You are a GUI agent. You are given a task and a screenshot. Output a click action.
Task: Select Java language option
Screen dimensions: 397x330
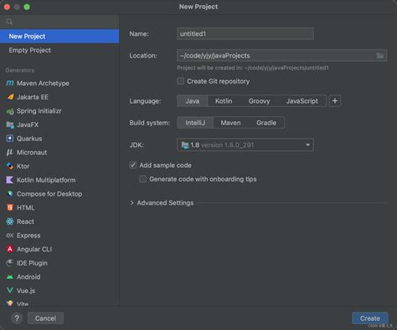tap(193, 101)
